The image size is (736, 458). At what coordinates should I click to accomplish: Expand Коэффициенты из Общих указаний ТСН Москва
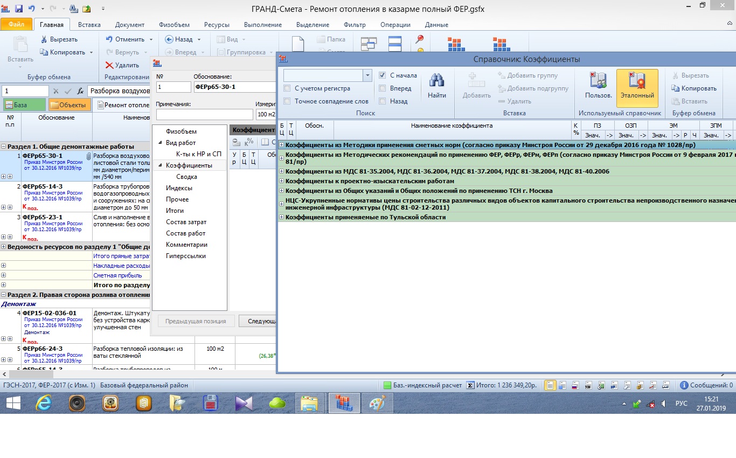[281, 191]
